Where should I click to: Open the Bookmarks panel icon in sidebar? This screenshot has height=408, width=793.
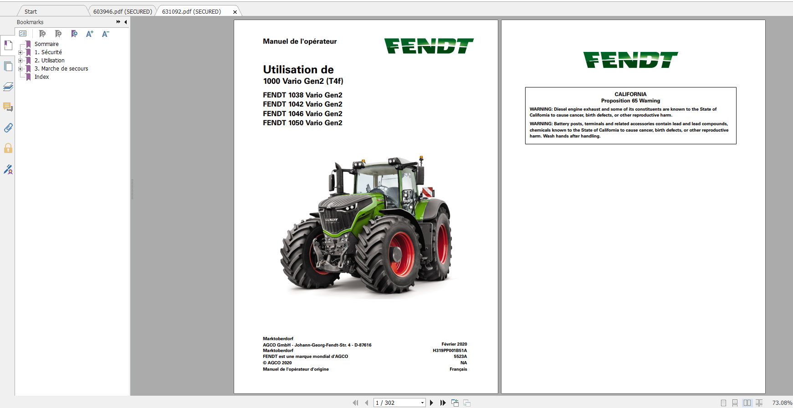point(8,46)
